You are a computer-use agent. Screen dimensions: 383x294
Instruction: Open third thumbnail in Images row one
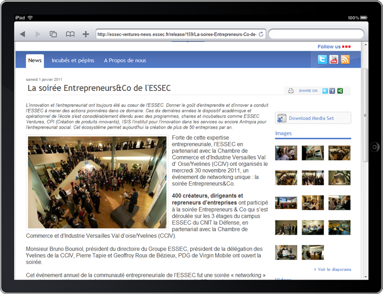tap(339, 152)
